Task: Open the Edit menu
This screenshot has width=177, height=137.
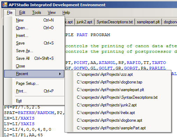Action: (x=22, y=13)
